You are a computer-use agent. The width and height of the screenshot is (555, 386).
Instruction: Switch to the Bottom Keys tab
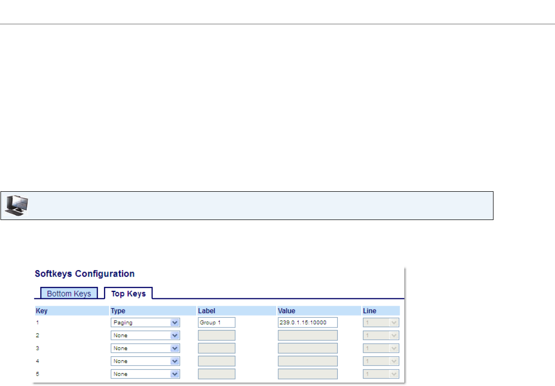click(69, 293)
